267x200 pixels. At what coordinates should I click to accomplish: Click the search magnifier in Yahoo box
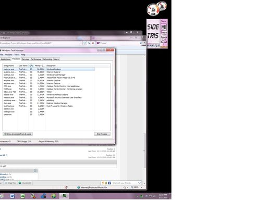coord(141,43)
